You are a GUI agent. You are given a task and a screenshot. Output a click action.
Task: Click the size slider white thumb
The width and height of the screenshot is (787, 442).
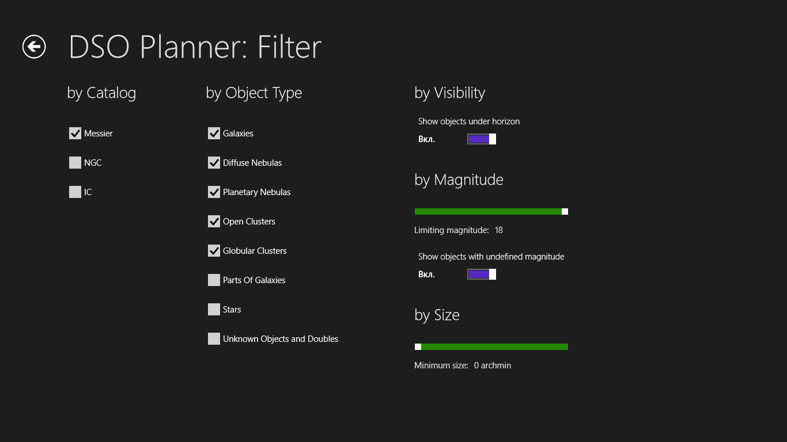click(x=418, y=347)
